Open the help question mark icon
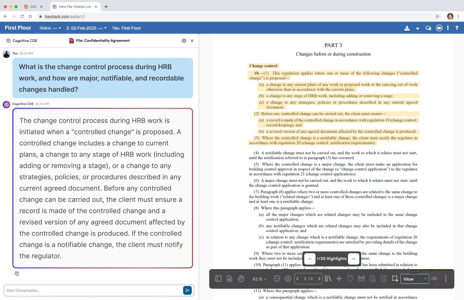The height and width of the screenshot is (300, 464). coord(457,28)
